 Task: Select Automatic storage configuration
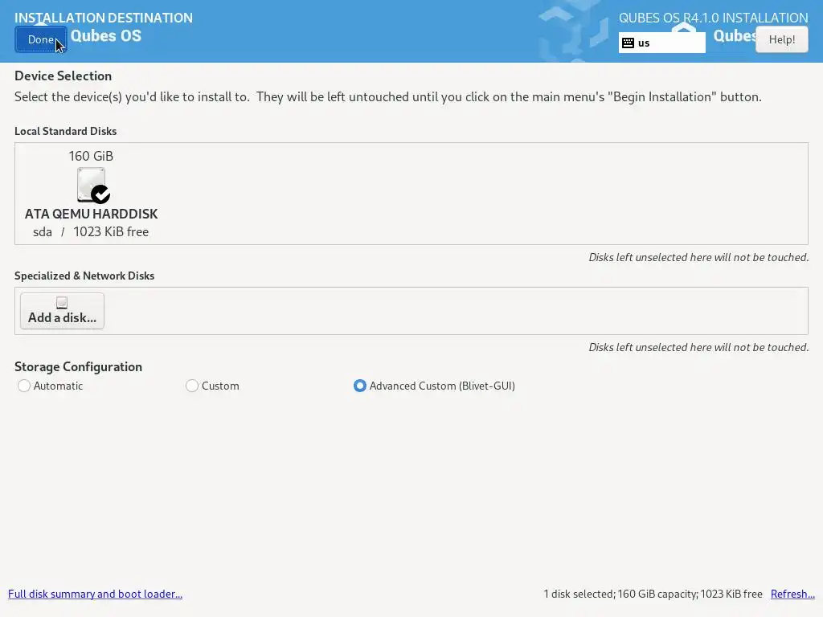pyautogui.click(x=51, y=386)
